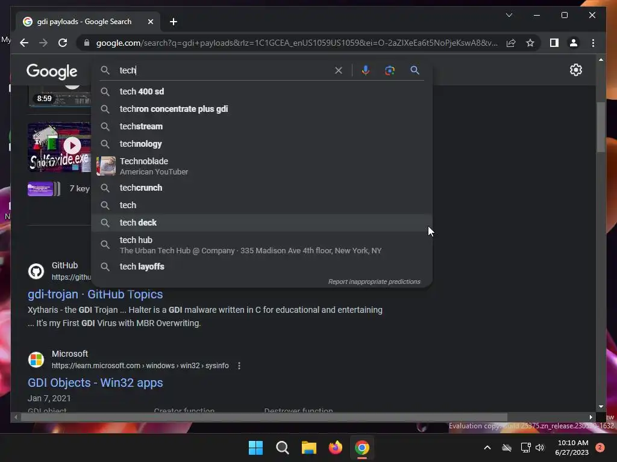Select suggestion techron concentrate plus gdi
The image size is (617, 462).
[262, 109]
